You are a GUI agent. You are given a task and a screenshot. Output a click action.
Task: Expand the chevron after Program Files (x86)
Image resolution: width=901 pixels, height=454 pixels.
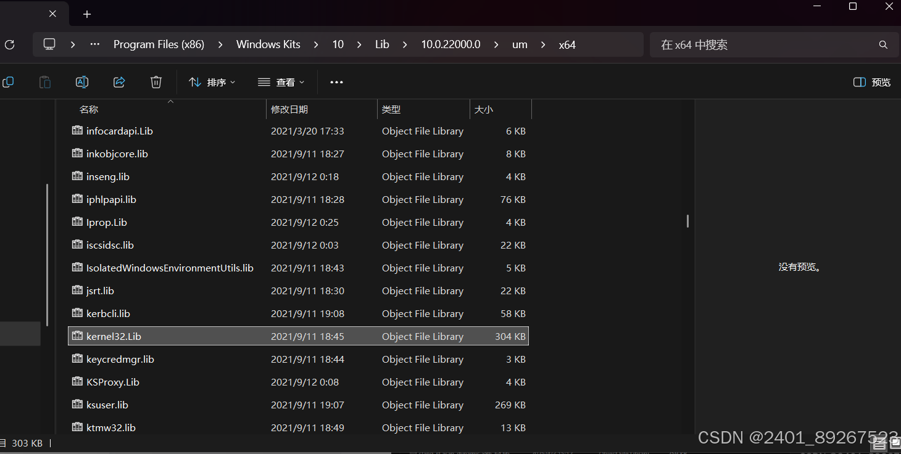tap(219, 44)
